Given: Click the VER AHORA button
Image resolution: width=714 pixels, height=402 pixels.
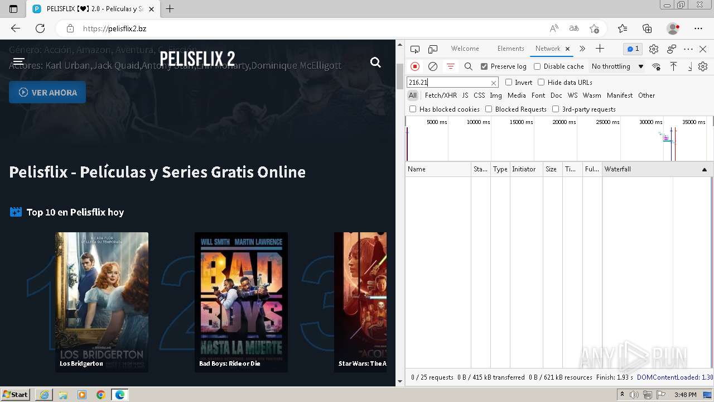Looking at the screenshot, I should tap(47, 92).
